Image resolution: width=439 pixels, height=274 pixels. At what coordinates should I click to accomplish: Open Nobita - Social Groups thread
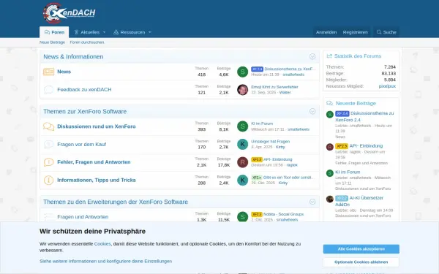pos(283,214)
